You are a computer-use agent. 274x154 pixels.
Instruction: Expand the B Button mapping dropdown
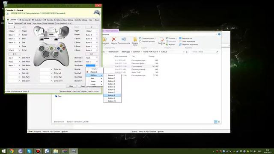coord(97,47)
